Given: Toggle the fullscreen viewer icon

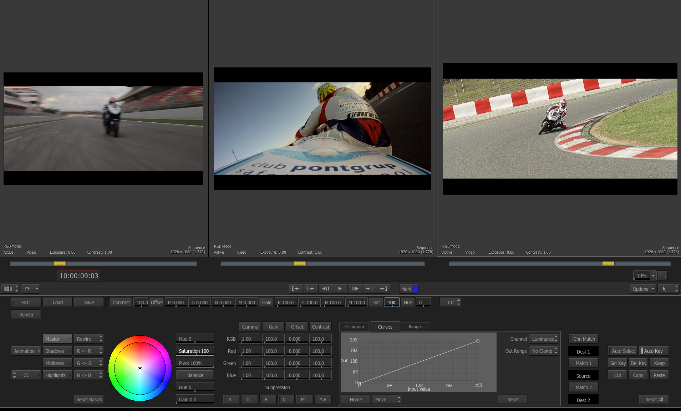Looking at the screenshot, I should [663, 275].
